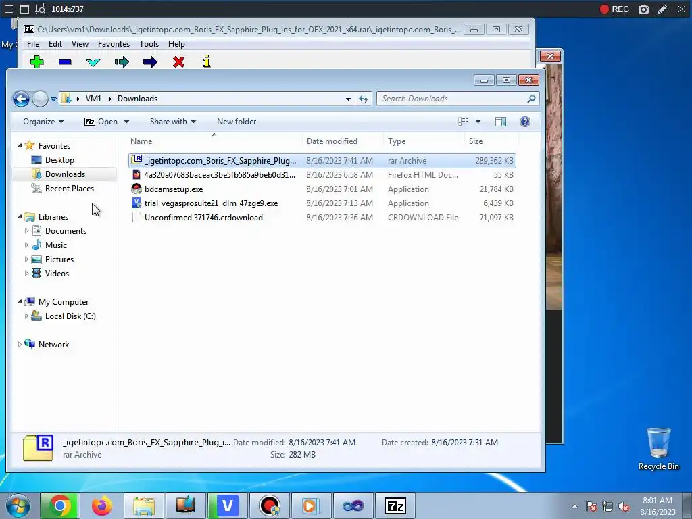Click the volume muted tray icon
Image resolution: width=692 pixels, height=519 pixels.
click(x=624, y=507)
